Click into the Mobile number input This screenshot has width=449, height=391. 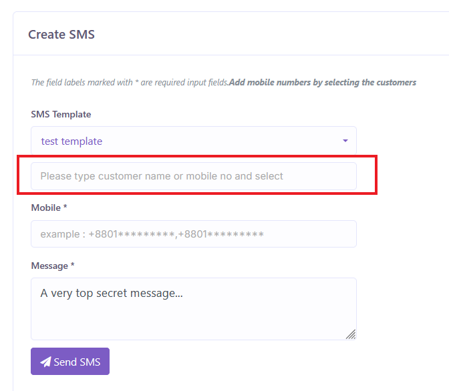coord(193,234)
